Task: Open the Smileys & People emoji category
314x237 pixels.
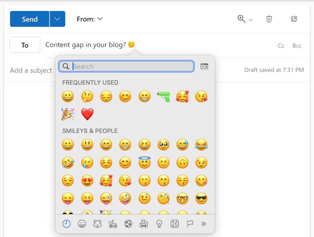Action: pos(81,224)
